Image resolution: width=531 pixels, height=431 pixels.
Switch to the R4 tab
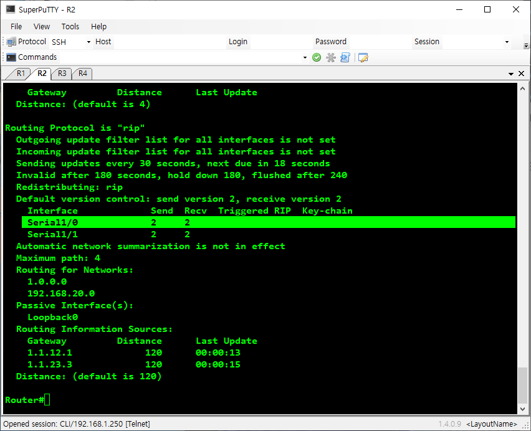83,73
